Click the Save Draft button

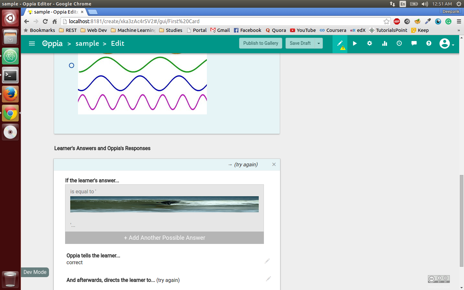tap(300, 43)
